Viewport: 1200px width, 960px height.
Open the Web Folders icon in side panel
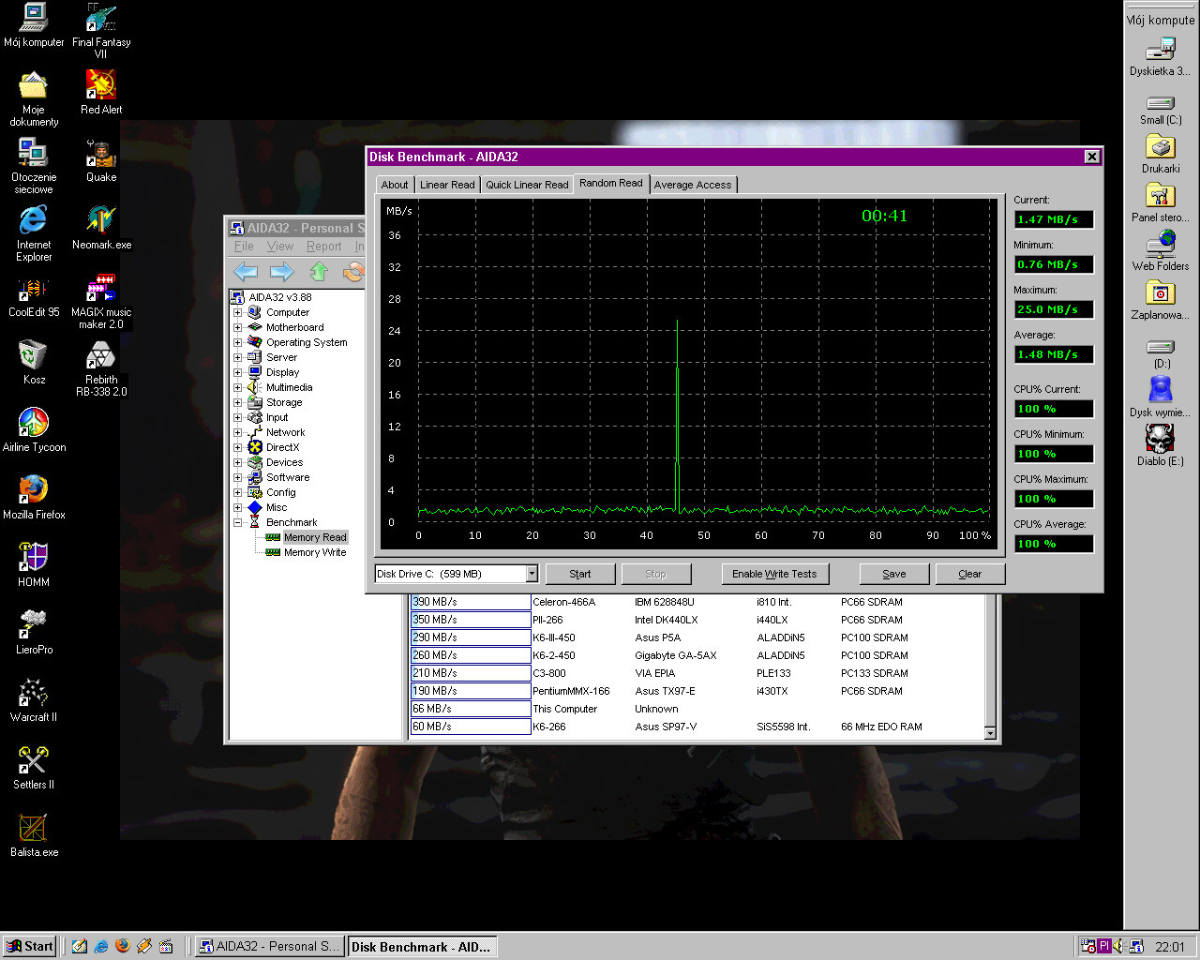(1161, 251)
